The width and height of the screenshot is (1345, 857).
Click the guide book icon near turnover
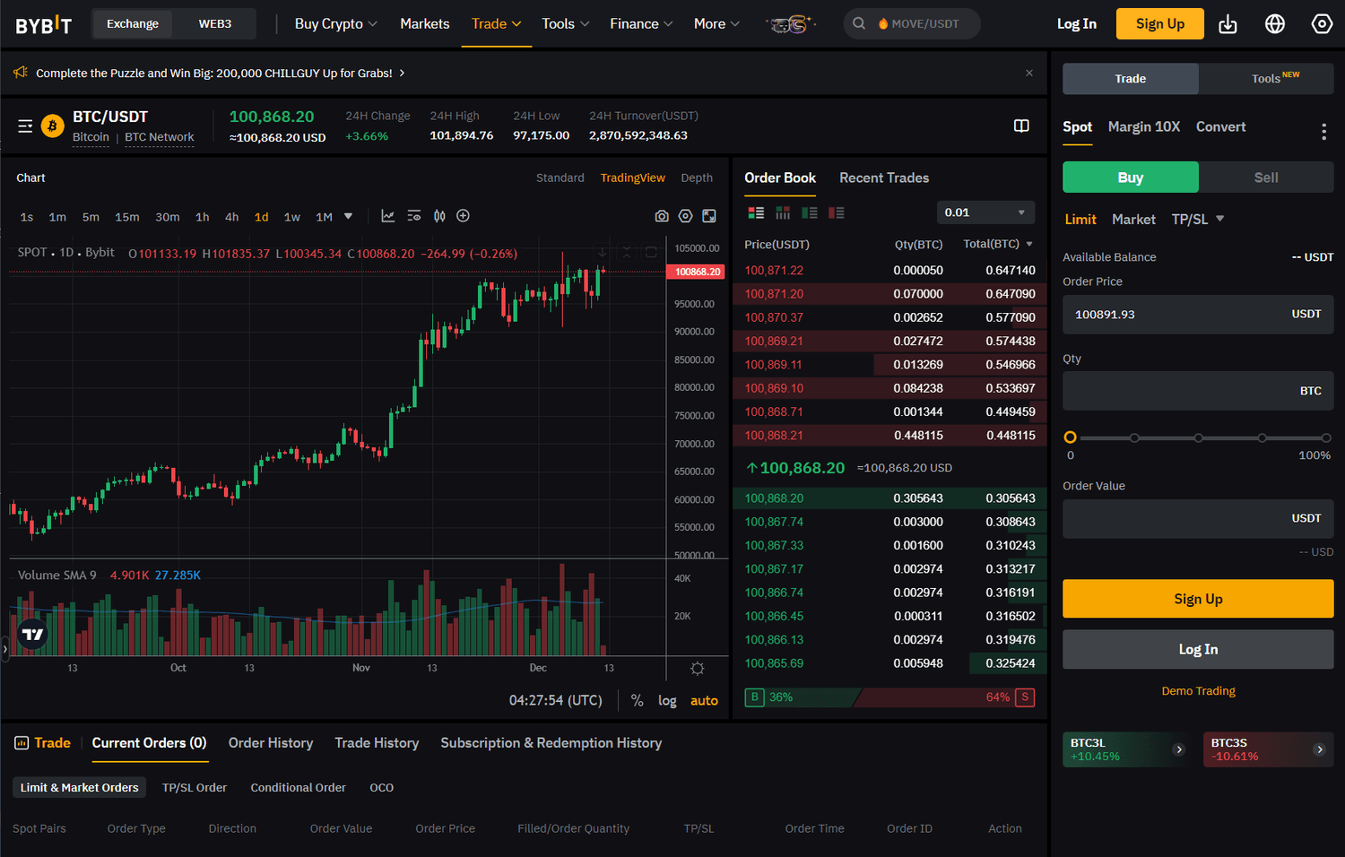tap(1021, 126)
